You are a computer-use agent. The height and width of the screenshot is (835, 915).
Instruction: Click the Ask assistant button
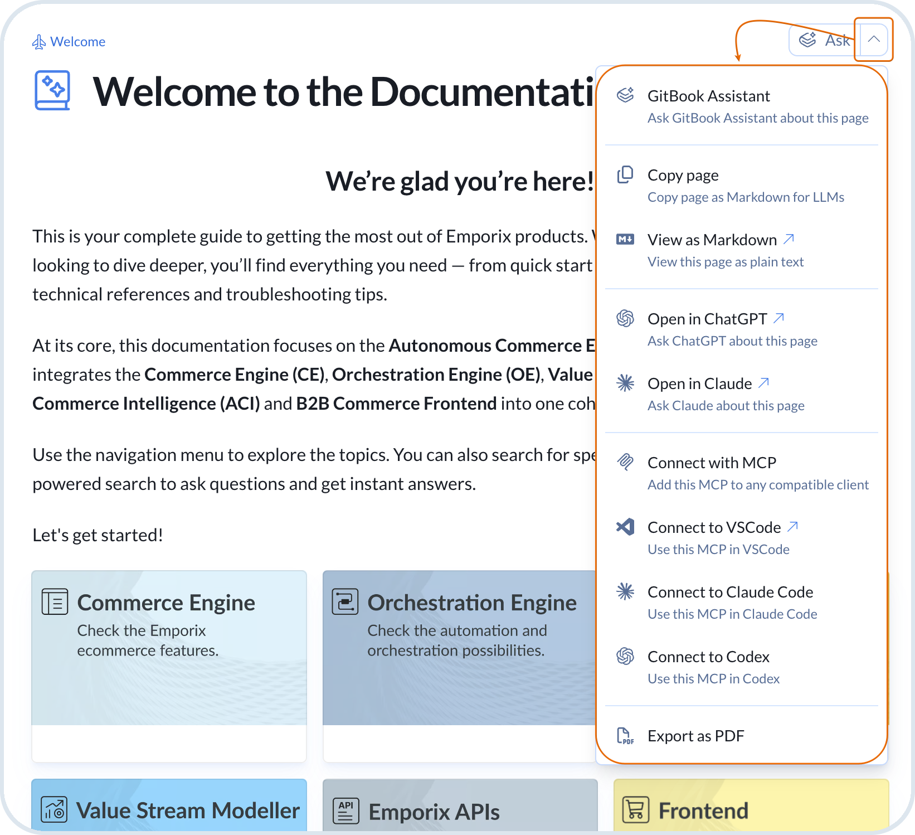824,40
